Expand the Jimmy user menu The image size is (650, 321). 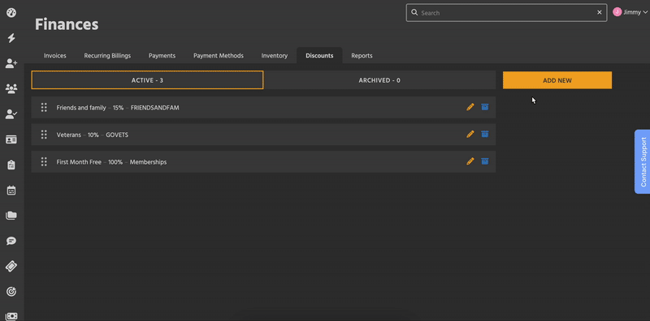click(x=630, y=12)
